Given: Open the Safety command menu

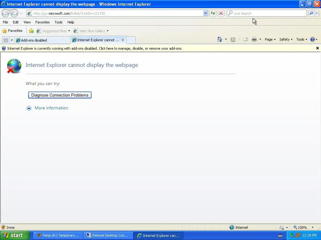Looking at the screenshot, I should pos(286,39).
